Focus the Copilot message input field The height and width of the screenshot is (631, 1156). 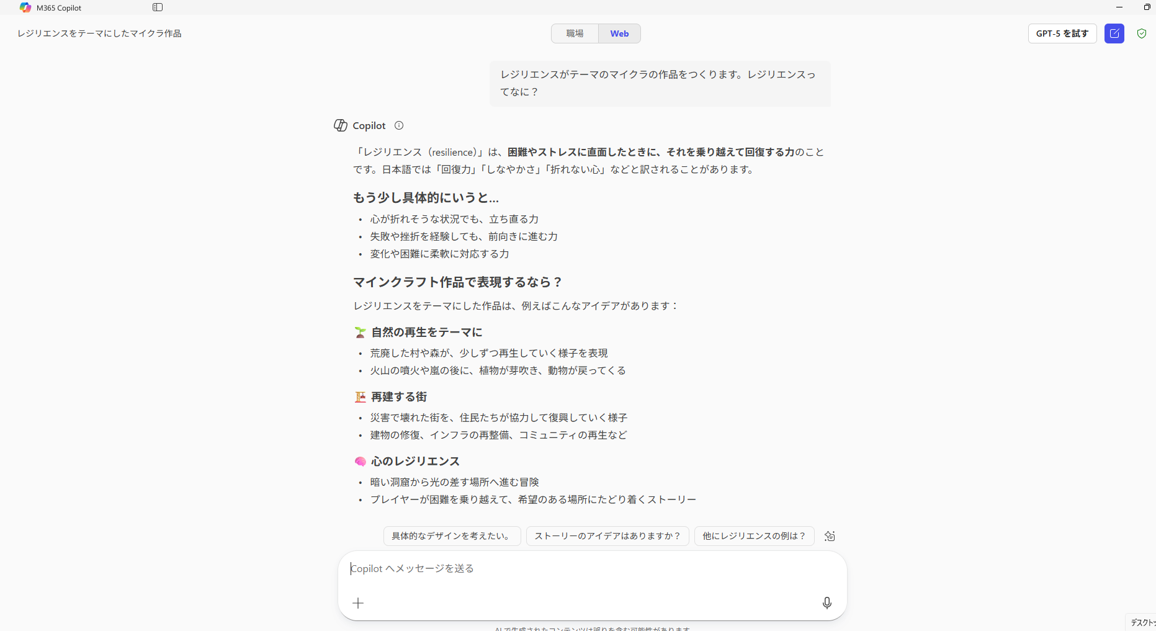[592, 568]
